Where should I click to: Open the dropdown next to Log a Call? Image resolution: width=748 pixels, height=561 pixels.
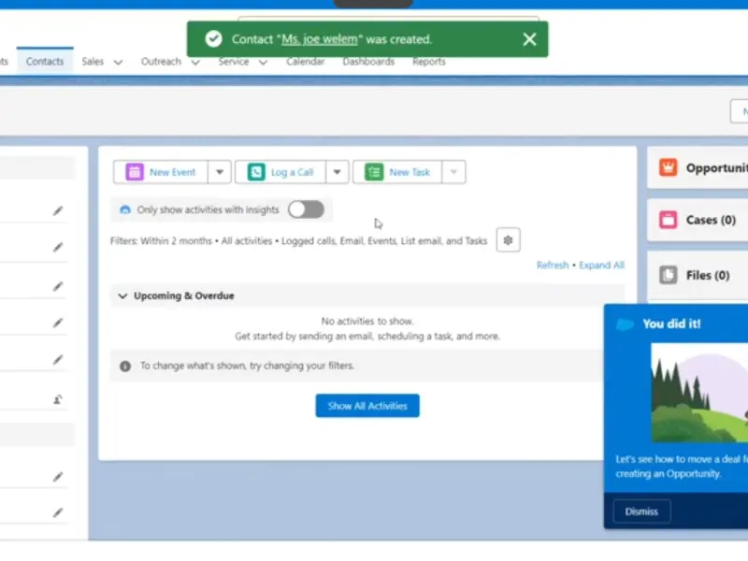coord(338,172)
